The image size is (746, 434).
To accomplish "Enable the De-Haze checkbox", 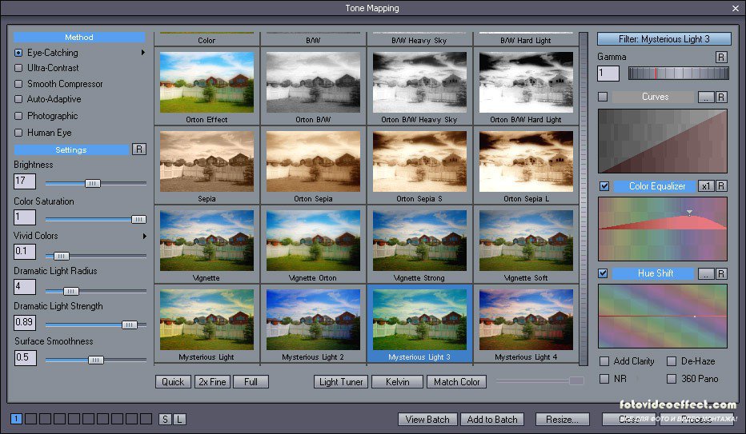I will pyautogui.click(x=672, y=361).
